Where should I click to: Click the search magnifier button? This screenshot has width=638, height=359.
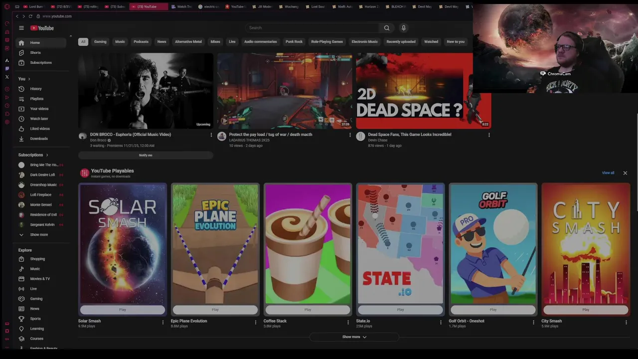pyautogui.click(x=386, y=28)
